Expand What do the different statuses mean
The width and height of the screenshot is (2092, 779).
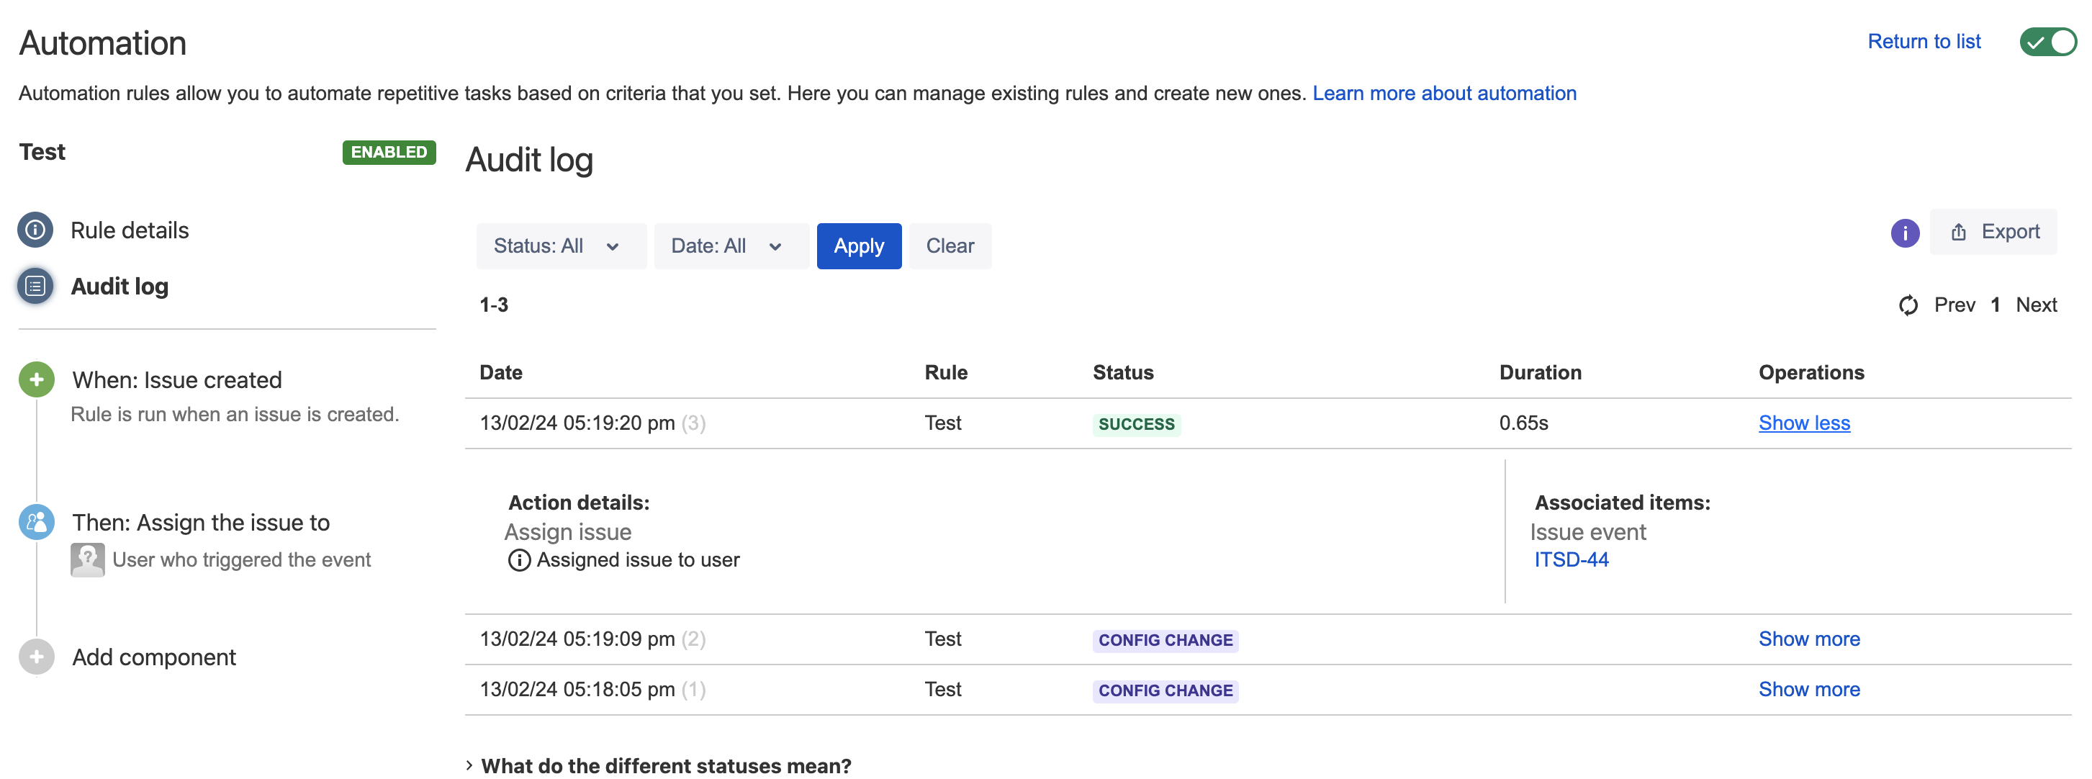[665, 765]
